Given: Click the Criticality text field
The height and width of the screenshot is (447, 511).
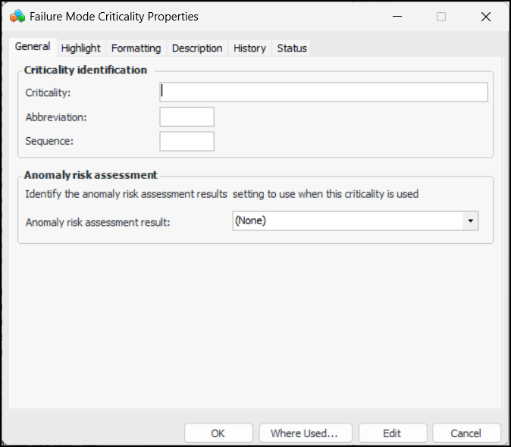Looking at the screenshot, I should coord(324,92).
